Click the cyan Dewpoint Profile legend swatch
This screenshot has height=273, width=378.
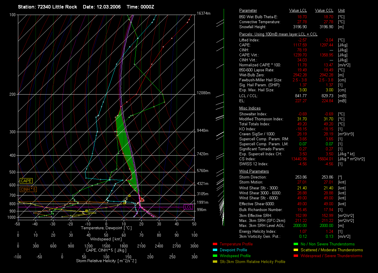pos(215,250)
